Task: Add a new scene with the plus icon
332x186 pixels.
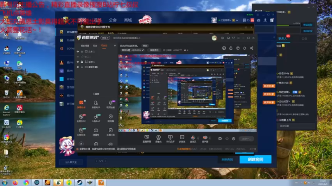Action: [115, 45]
